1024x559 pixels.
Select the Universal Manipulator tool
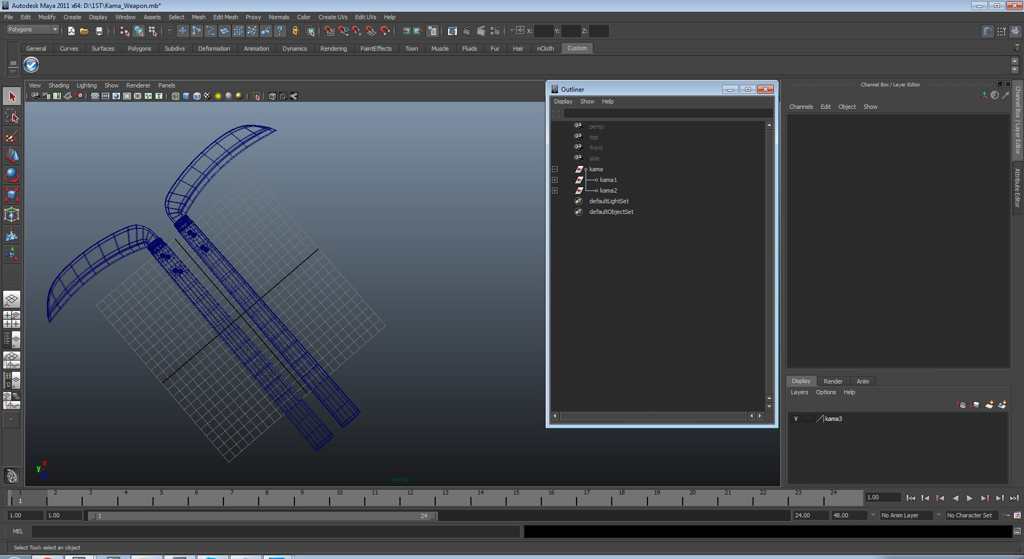click(x=12, y=214)
